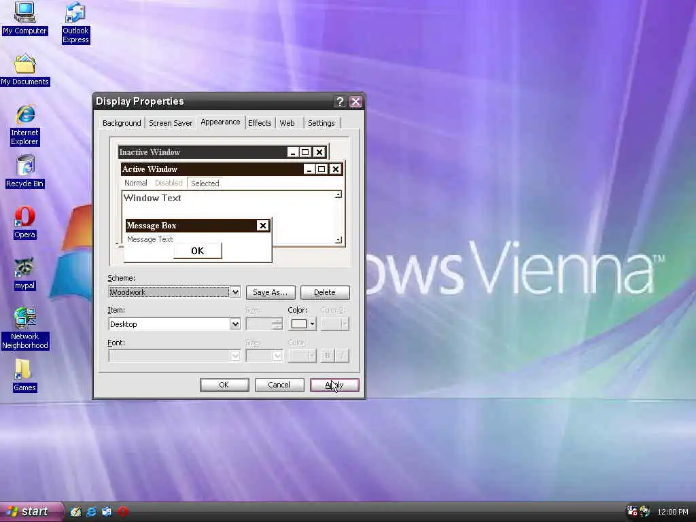Select the Games folder icon
The image size is (696, 522).
24,375
